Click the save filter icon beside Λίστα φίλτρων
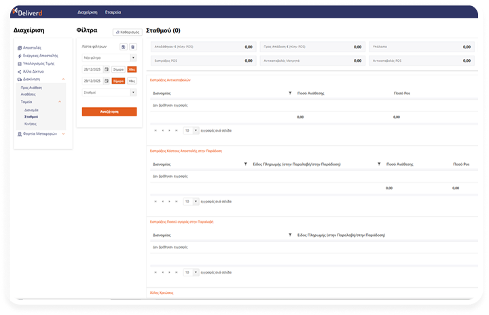Image resolution: width=489 pixels, height=315 pixels. (123, 47)
